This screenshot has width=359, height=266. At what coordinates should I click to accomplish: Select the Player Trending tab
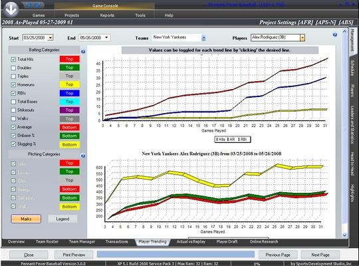[x=152, y=241]
